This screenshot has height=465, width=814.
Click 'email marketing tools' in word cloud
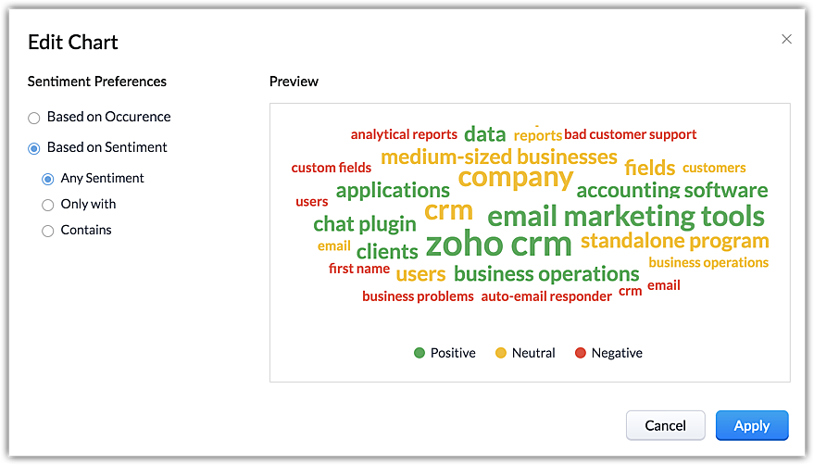coord(625,217)
